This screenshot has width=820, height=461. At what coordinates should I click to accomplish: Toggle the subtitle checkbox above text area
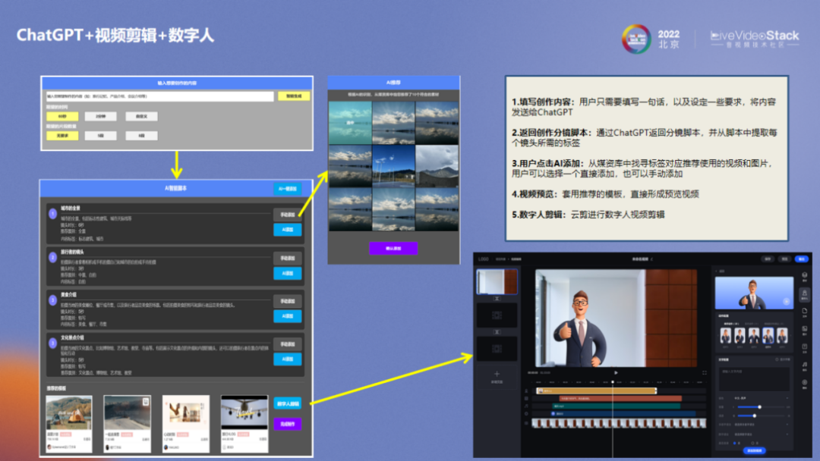coord(777,359)
